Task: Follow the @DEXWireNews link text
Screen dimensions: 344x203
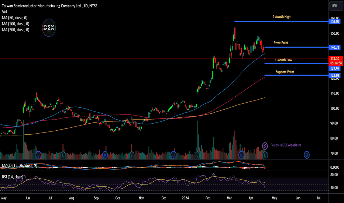Action: [286, 145]
